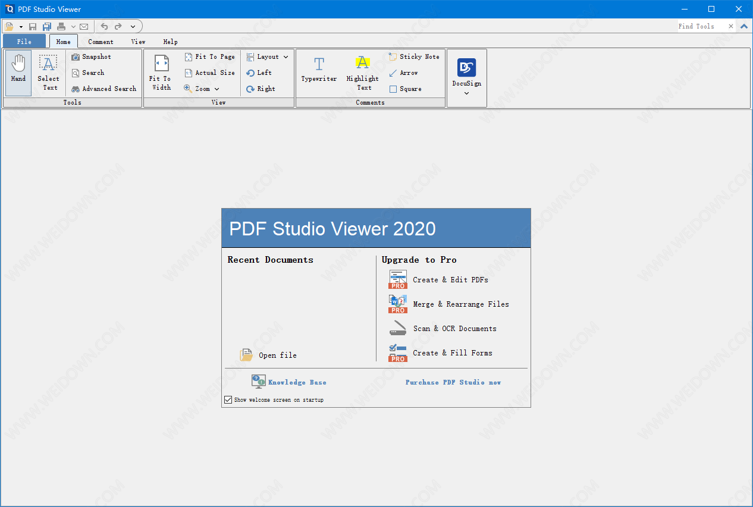
Task: Open the recent files dropdown arrow beside folder icon
Action: pos(21,26)
